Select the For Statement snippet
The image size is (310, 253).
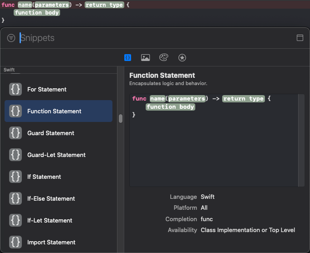(59, 89)
